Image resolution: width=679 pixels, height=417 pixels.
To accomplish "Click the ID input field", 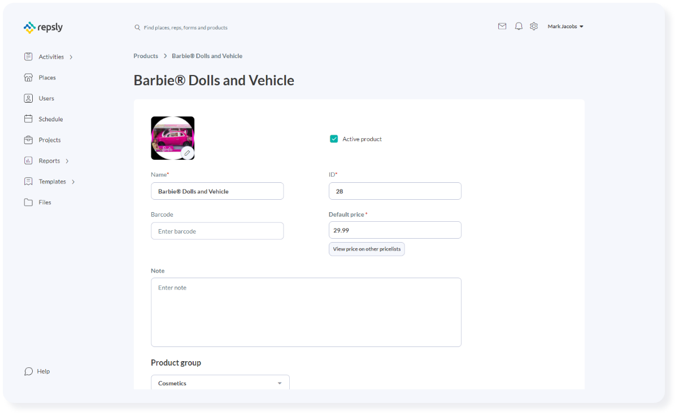I will point(395,191).
